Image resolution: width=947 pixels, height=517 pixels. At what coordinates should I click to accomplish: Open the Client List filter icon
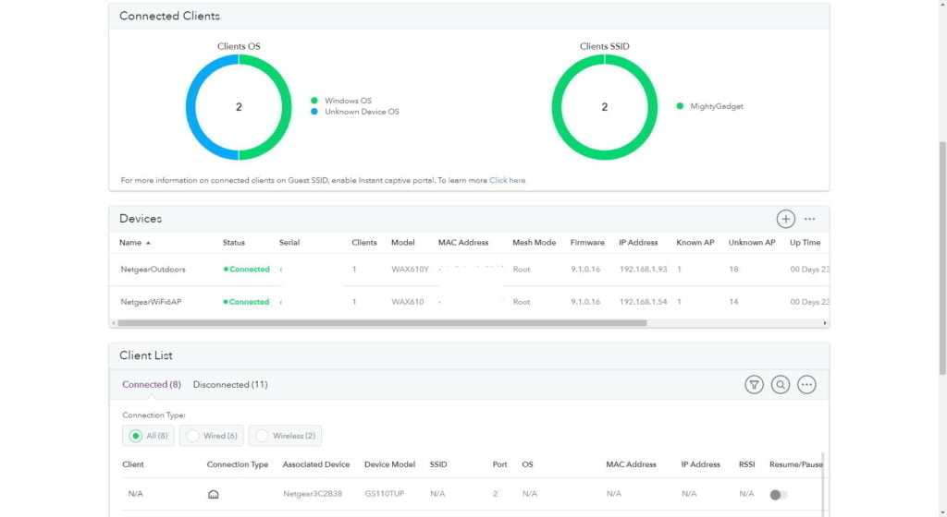point(754,385)
